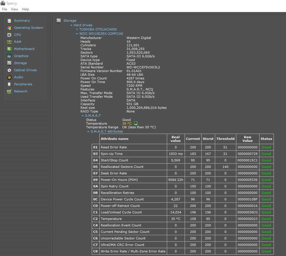This screenshot has width=286, height=256.
Task: Open the RAM section icon
Action: pos(9,42)
